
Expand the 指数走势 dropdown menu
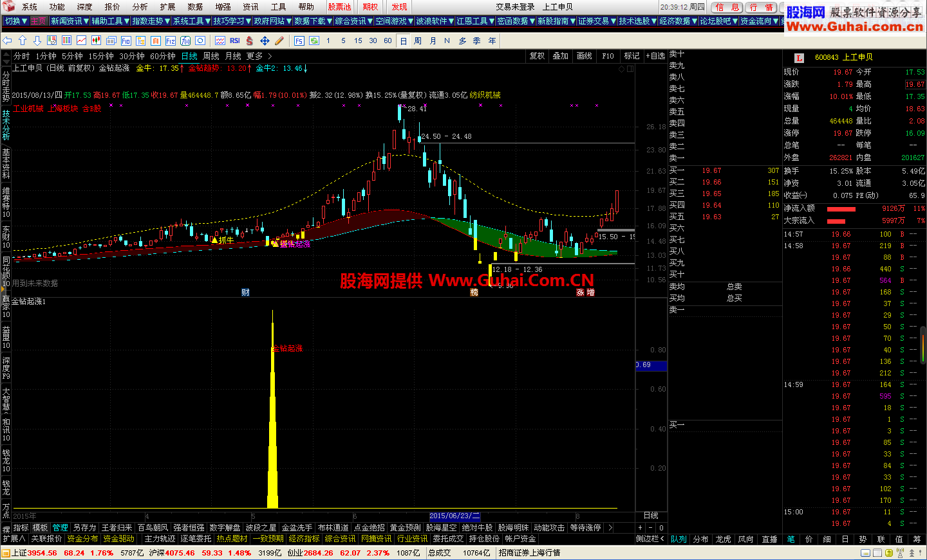[151, 21]
